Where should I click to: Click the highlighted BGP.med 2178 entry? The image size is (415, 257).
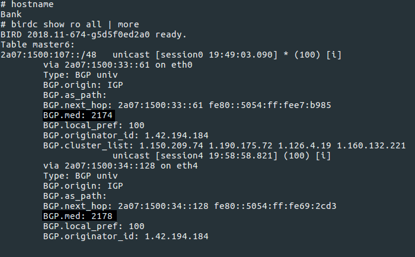[79, 216]
